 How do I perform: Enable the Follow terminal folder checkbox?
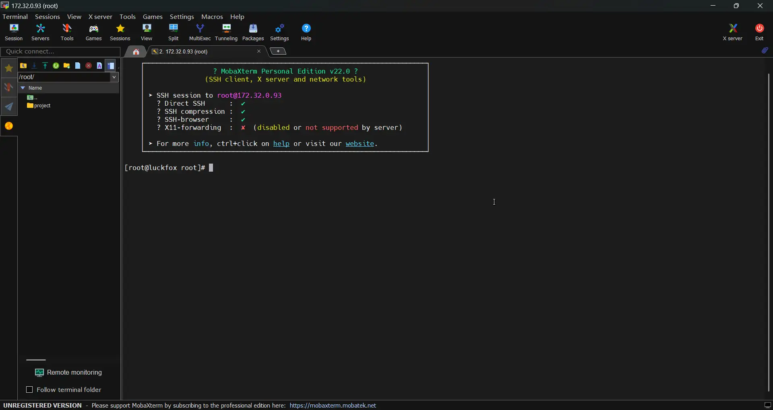pyautogui.click(x=29, y=390)
